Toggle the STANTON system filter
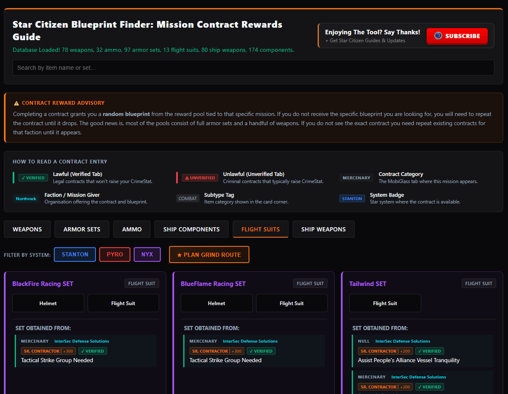This screenshot has height=394, width=508. click(x=75, y=254)
